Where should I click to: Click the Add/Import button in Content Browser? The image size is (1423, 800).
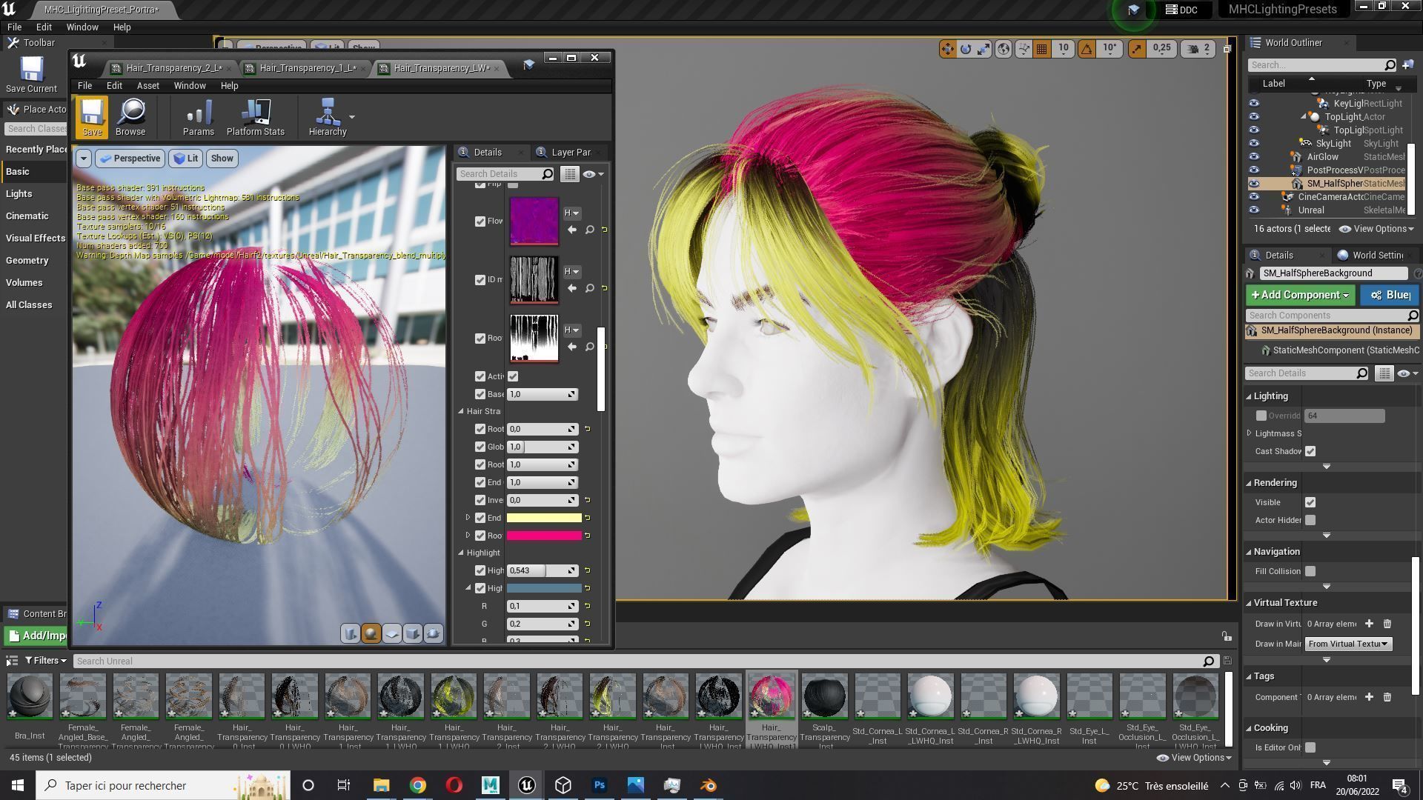pyautogui.click(x=36, y=636)
